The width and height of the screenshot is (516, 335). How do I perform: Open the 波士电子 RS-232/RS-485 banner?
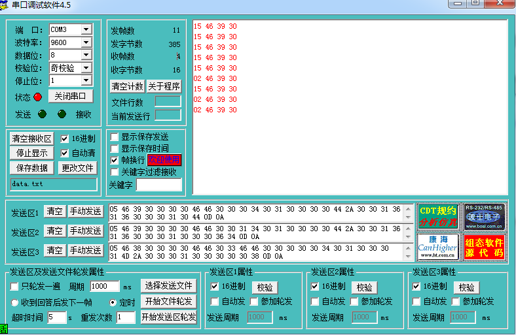point(484,216)
